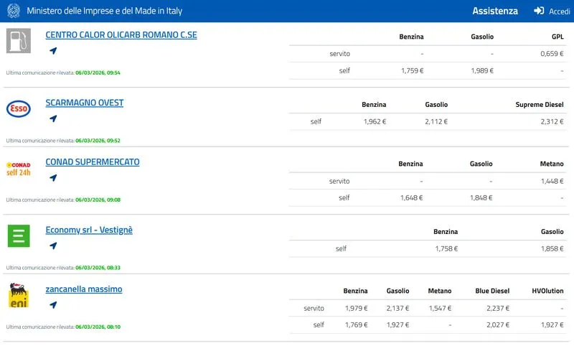Click the Esso brand logo

pyautogui.click(x=19, y=109)
